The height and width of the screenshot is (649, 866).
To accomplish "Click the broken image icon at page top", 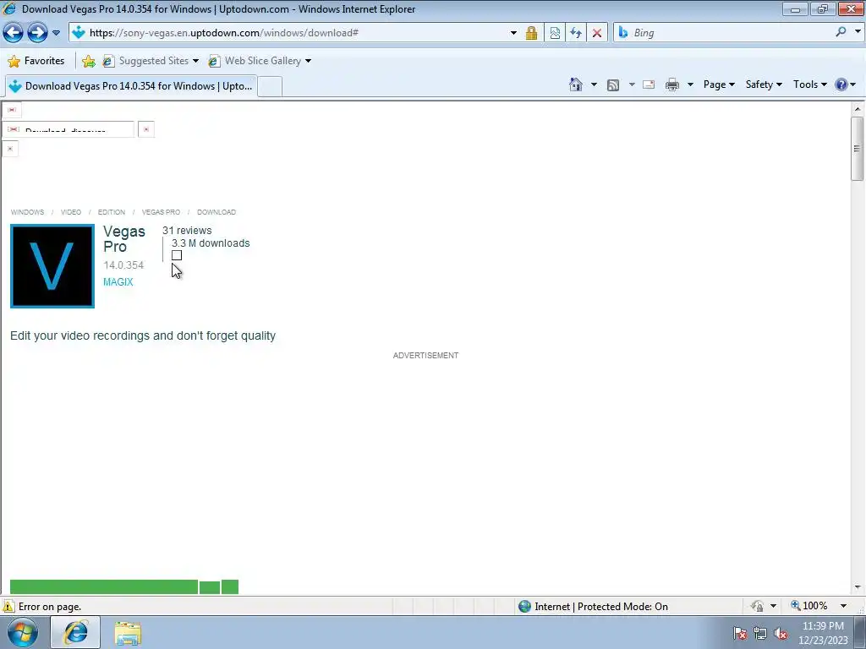I will click(12, 110).
